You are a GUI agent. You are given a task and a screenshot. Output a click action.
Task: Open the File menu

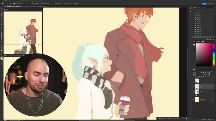click(x=4, y=1)
